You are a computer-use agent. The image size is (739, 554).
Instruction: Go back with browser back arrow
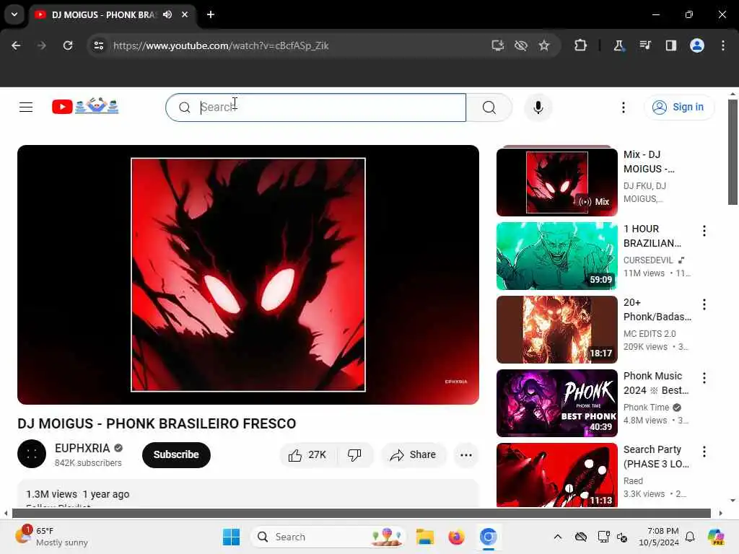click(x=16, y=45)
